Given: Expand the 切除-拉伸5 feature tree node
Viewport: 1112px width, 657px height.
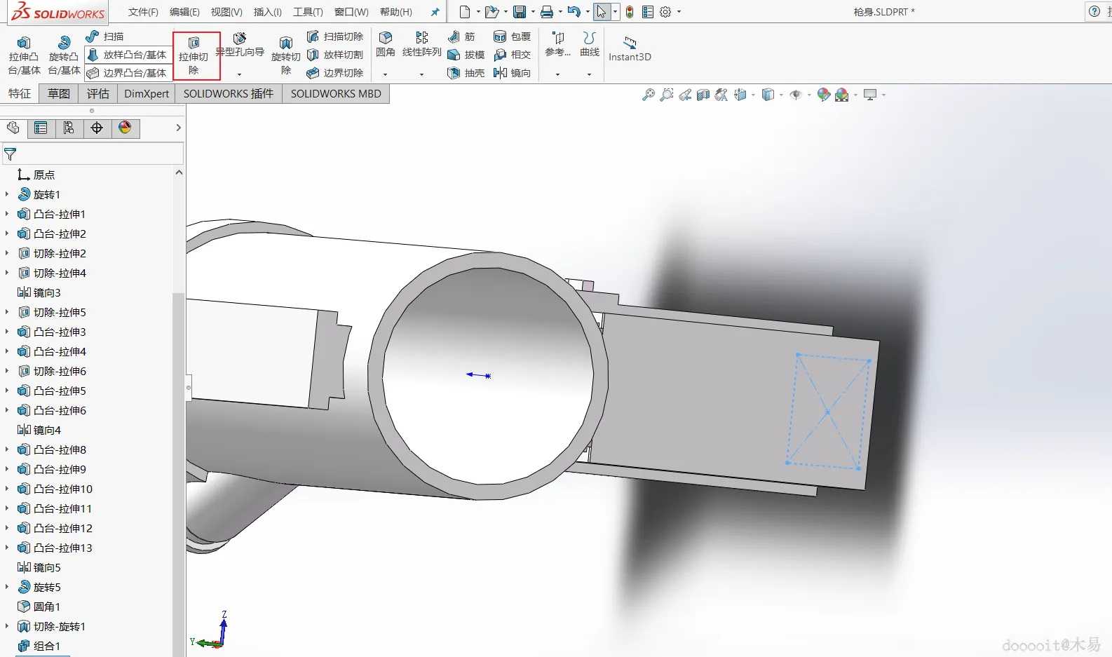Looking at the screenshot, I should [x=7, y=312].
